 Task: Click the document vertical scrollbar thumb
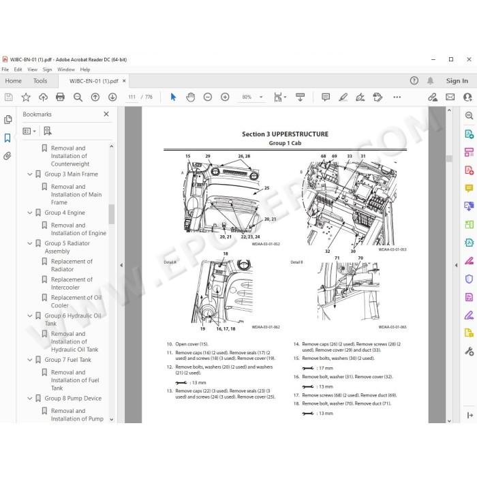[x=449, y=159]
